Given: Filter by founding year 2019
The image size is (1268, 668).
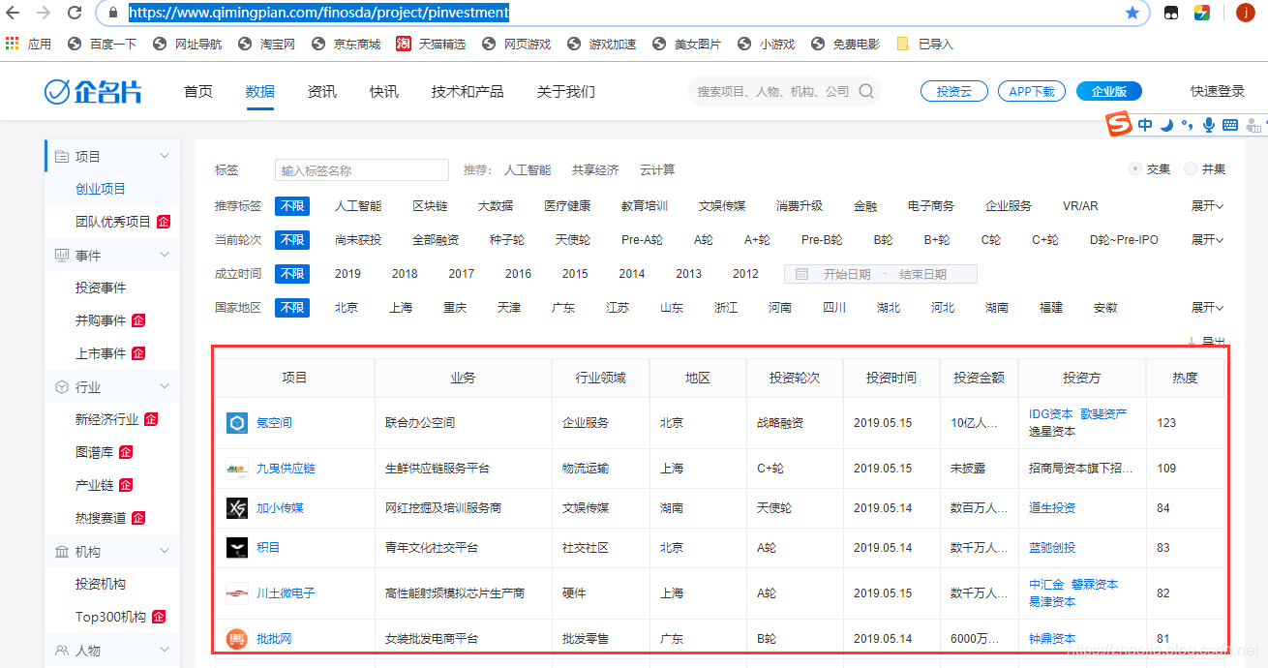Looking at the screenshot, I should tap(347, 274).
